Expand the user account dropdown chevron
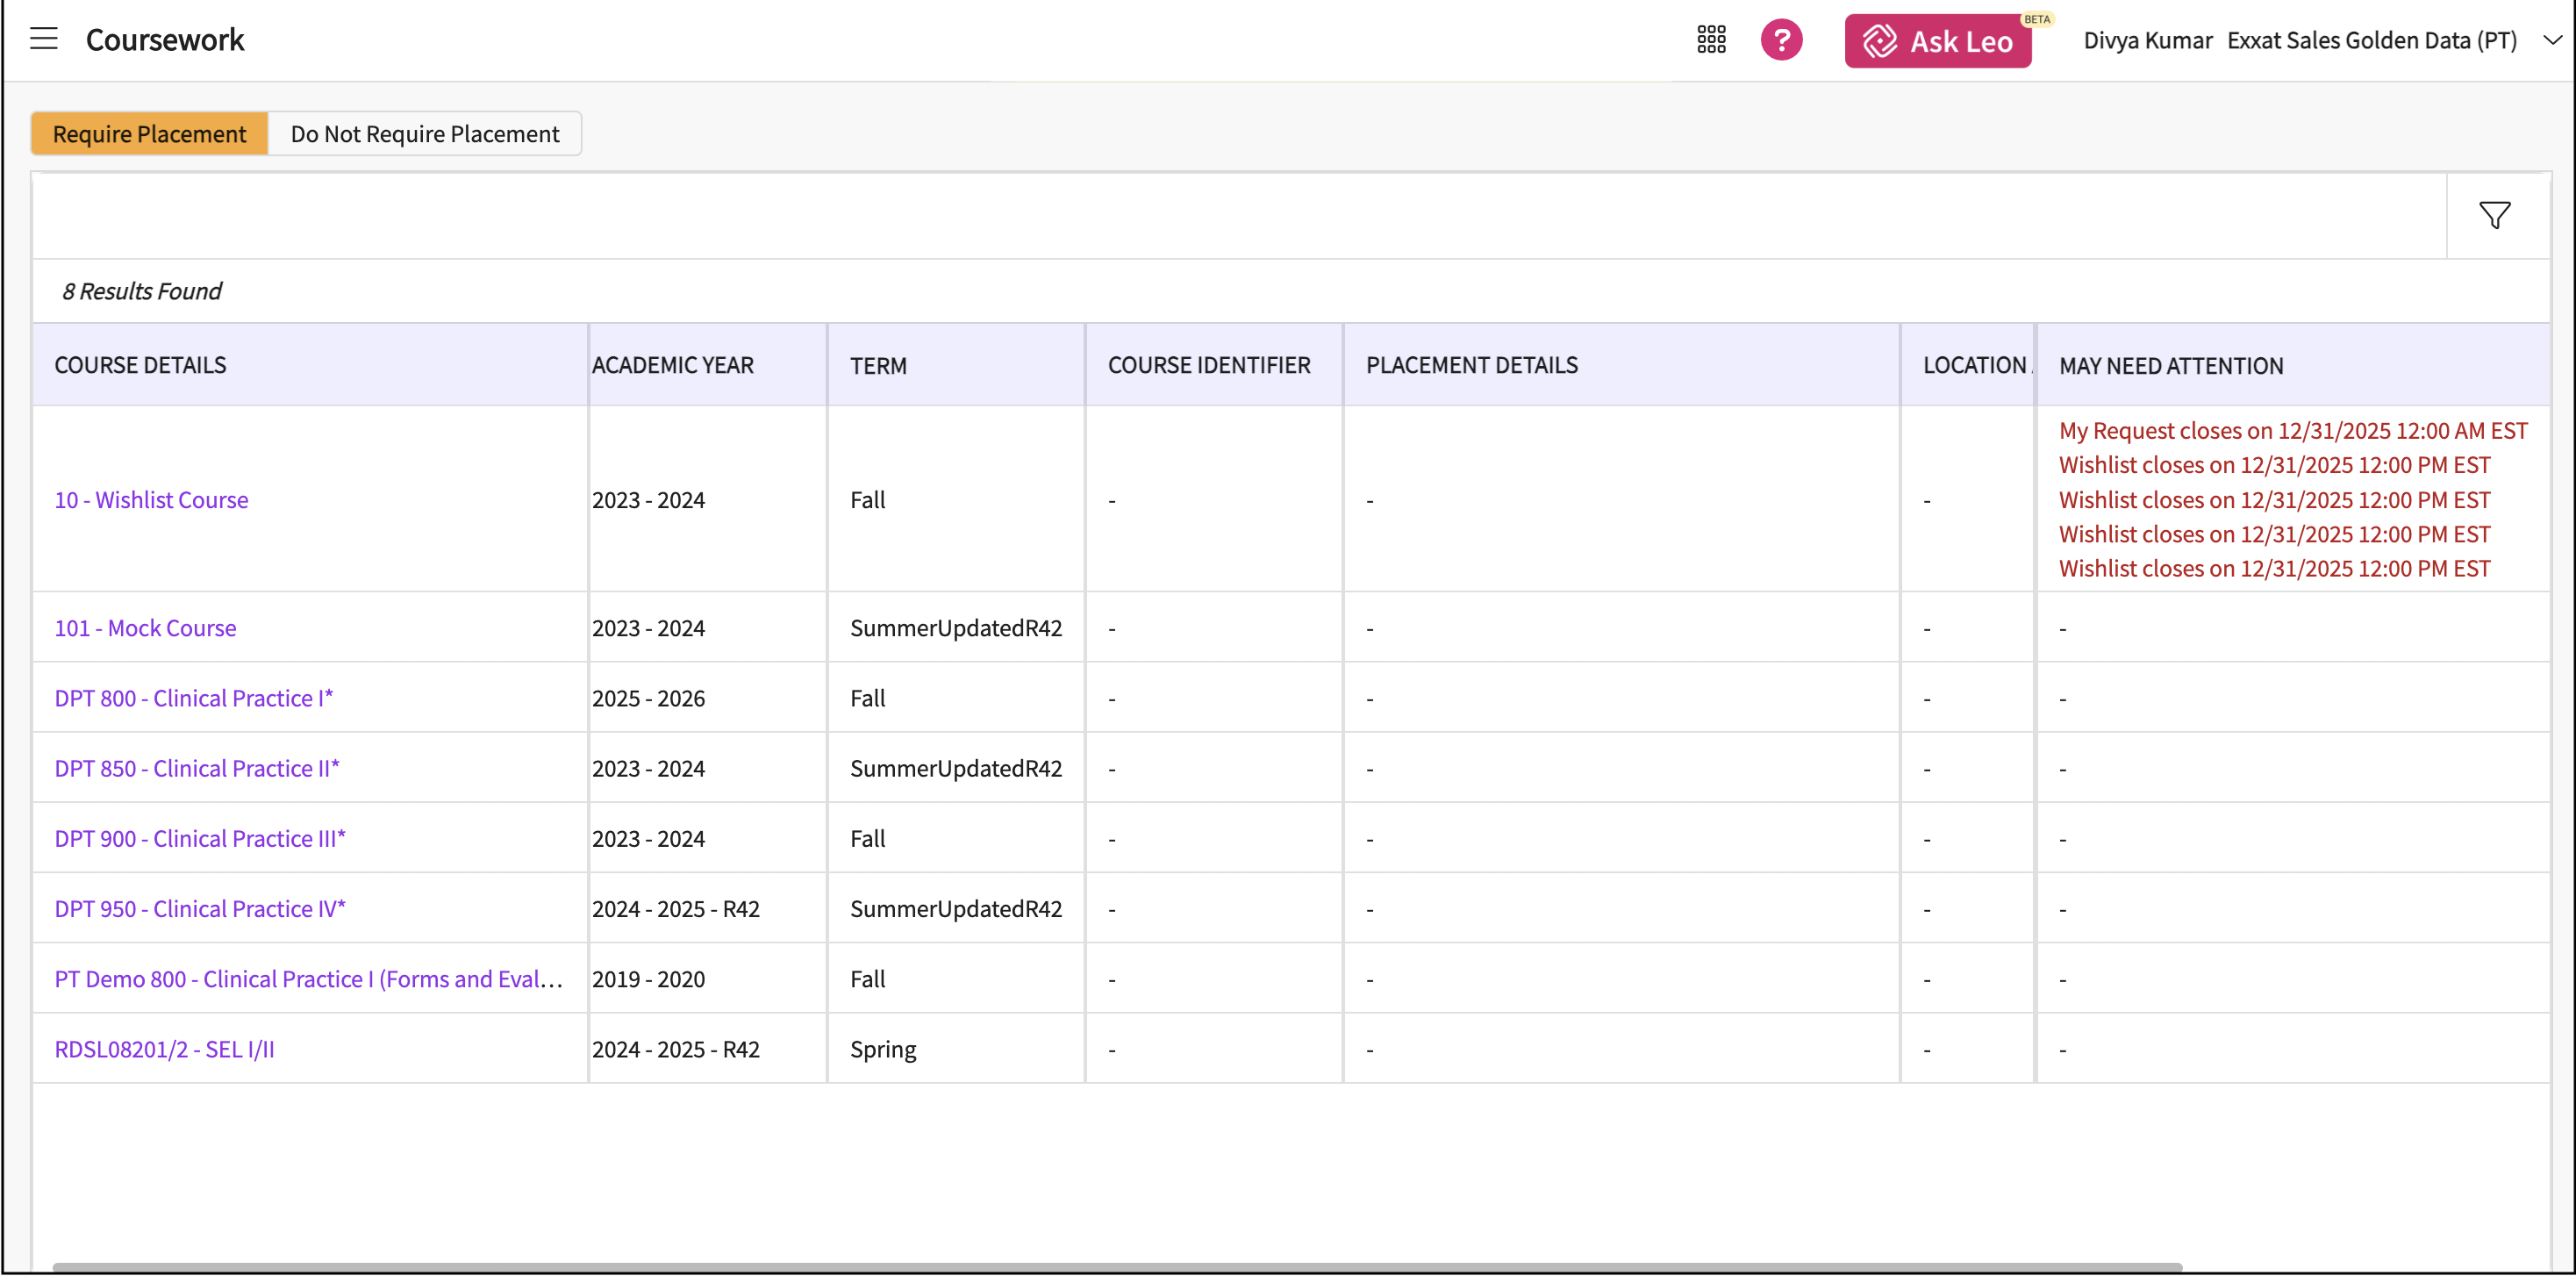Image resolution: width=2576 pixels, height=1276 pixels. coord(2551,40)
